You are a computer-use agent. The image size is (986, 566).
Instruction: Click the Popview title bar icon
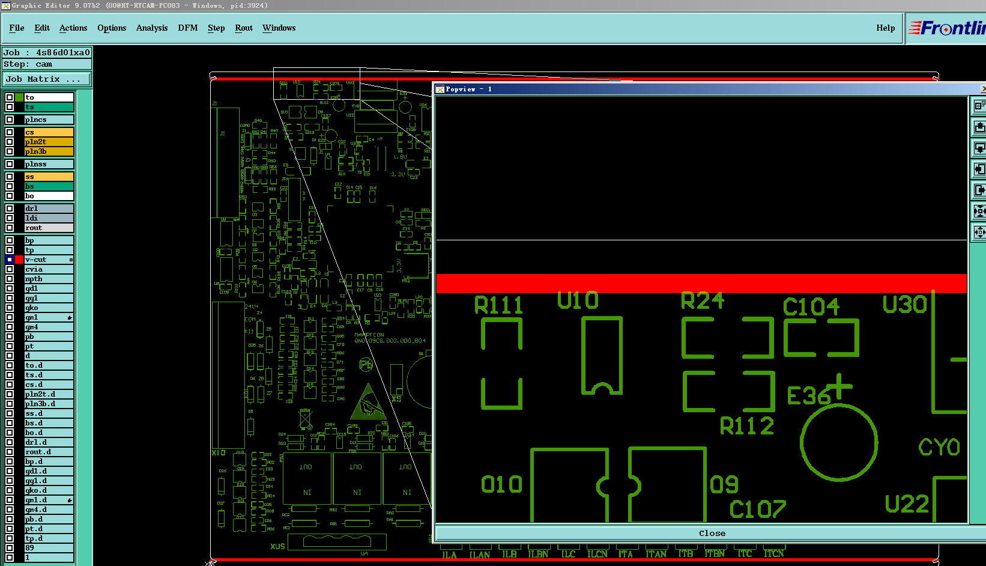(440, 89)
